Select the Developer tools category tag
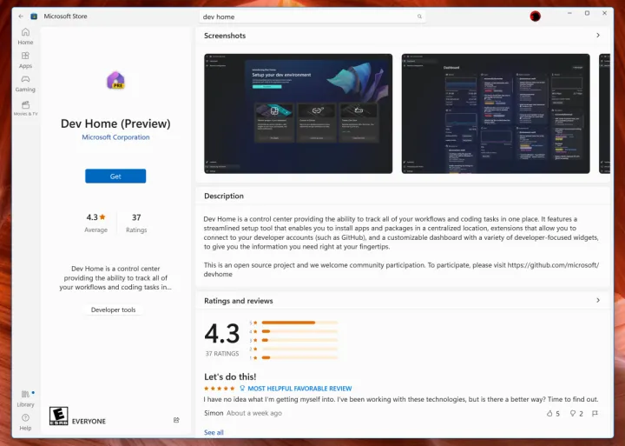Image resolution: width=625 pixels, height=446 pixels. [114, 310]
